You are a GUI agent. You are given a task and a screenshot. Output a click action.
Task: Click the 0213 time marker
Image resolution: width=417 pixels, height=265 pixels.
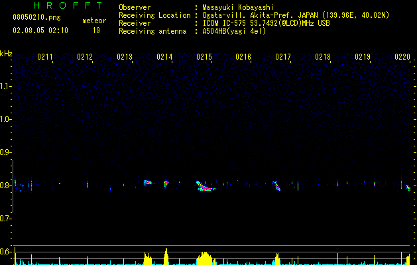(x=125, y=57)
